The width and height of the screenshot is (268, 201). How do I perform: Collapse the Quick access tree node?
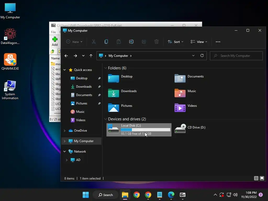point(64,70)
